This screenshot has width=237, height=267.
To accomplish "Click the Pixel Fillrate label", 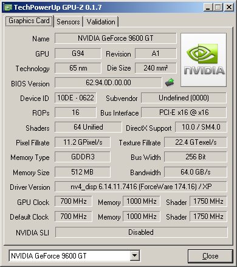I will coord(33,143).
